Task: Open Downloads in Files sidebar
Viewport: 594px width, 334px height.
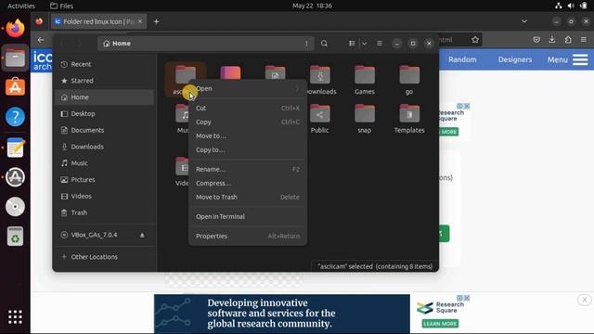Action: point(105,147)
